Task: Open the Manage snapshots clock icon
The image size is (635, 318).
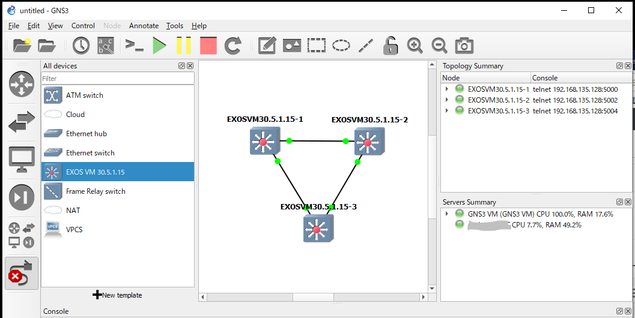Action: (81, 46)
